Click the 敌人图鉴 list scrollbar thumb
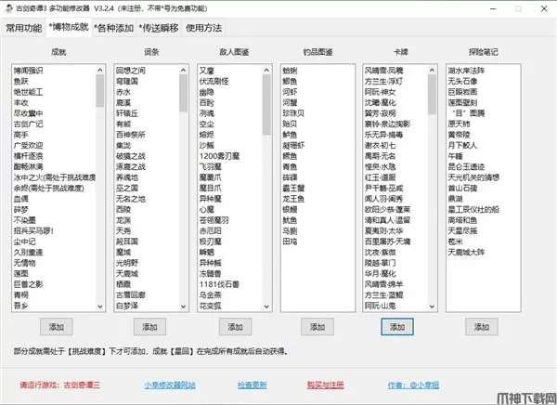557x405 pixels. click(x=266, y=105)
